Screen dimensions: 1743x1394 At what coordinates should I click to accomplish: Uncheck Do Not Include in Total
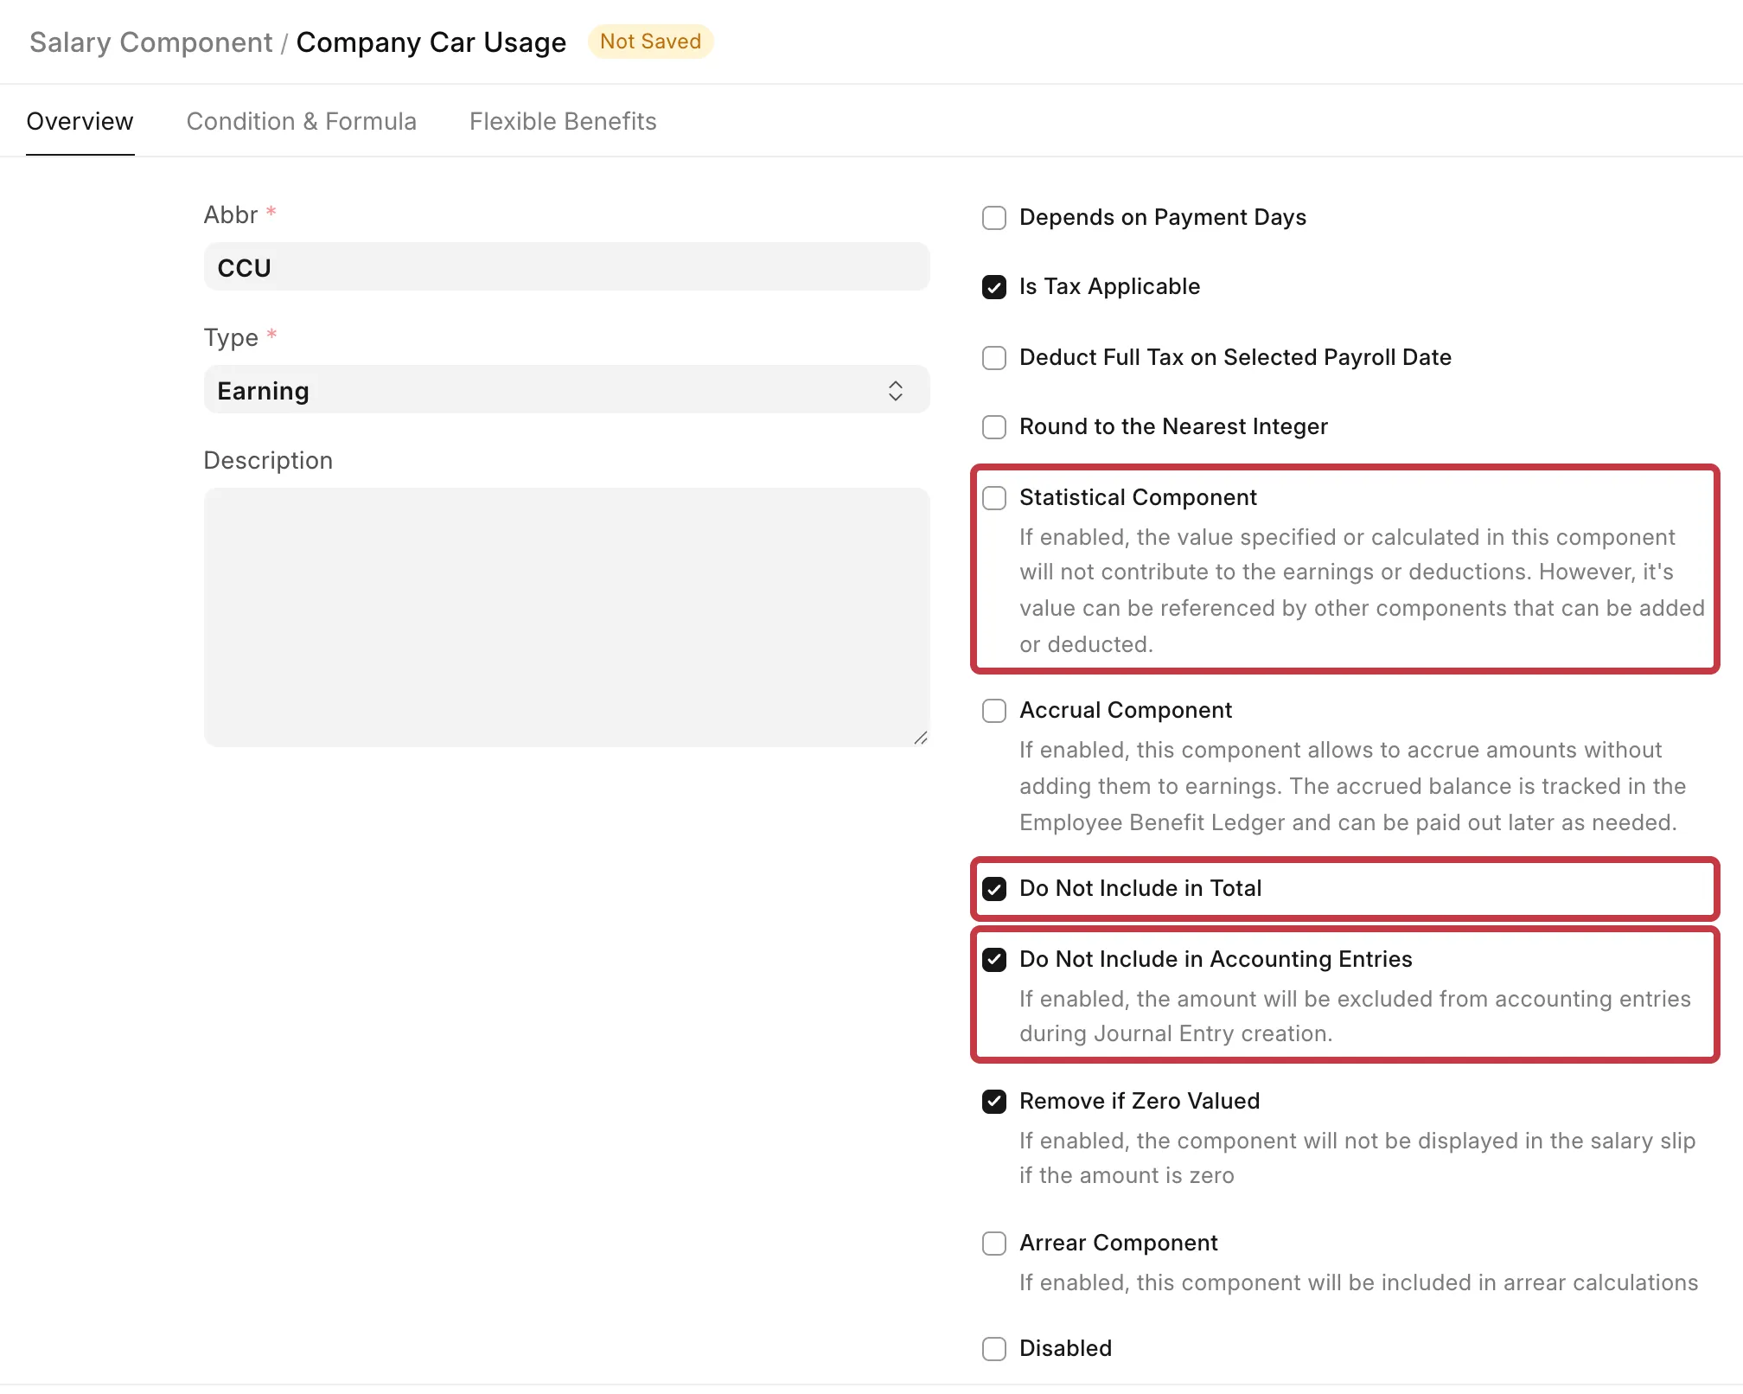[994, 889]
